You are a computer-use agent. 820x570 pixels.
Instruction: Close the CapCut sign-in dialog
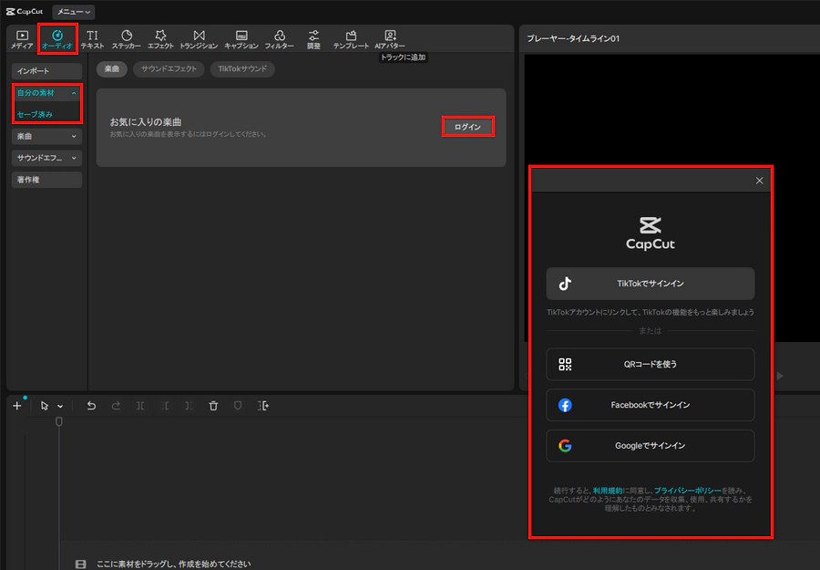point(759,181)
